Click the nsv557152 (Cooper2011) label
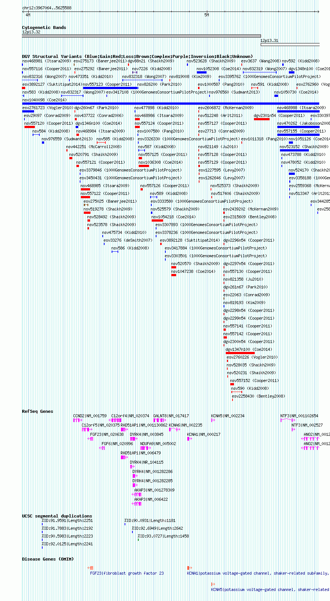The height and width of the screenshot is (601, 330). (x=254, y=380)
